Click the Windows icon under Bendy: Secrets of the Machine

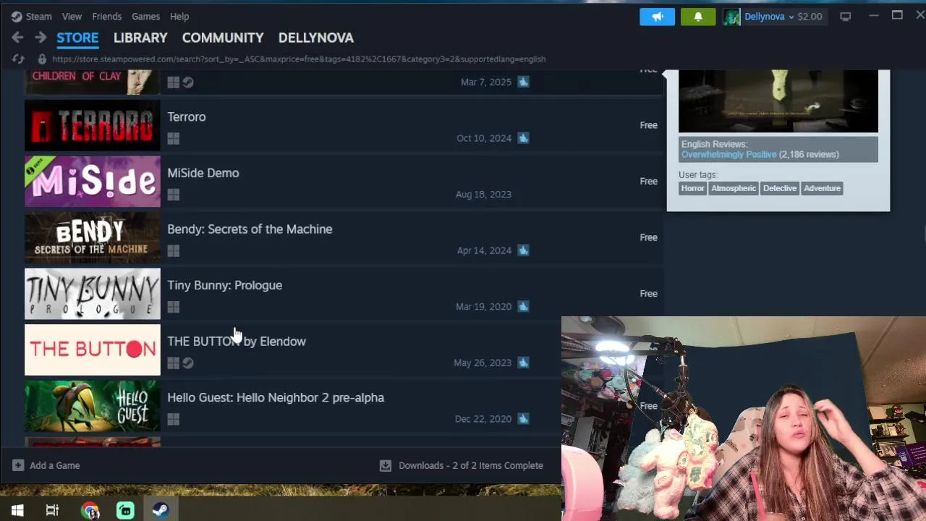173,250
